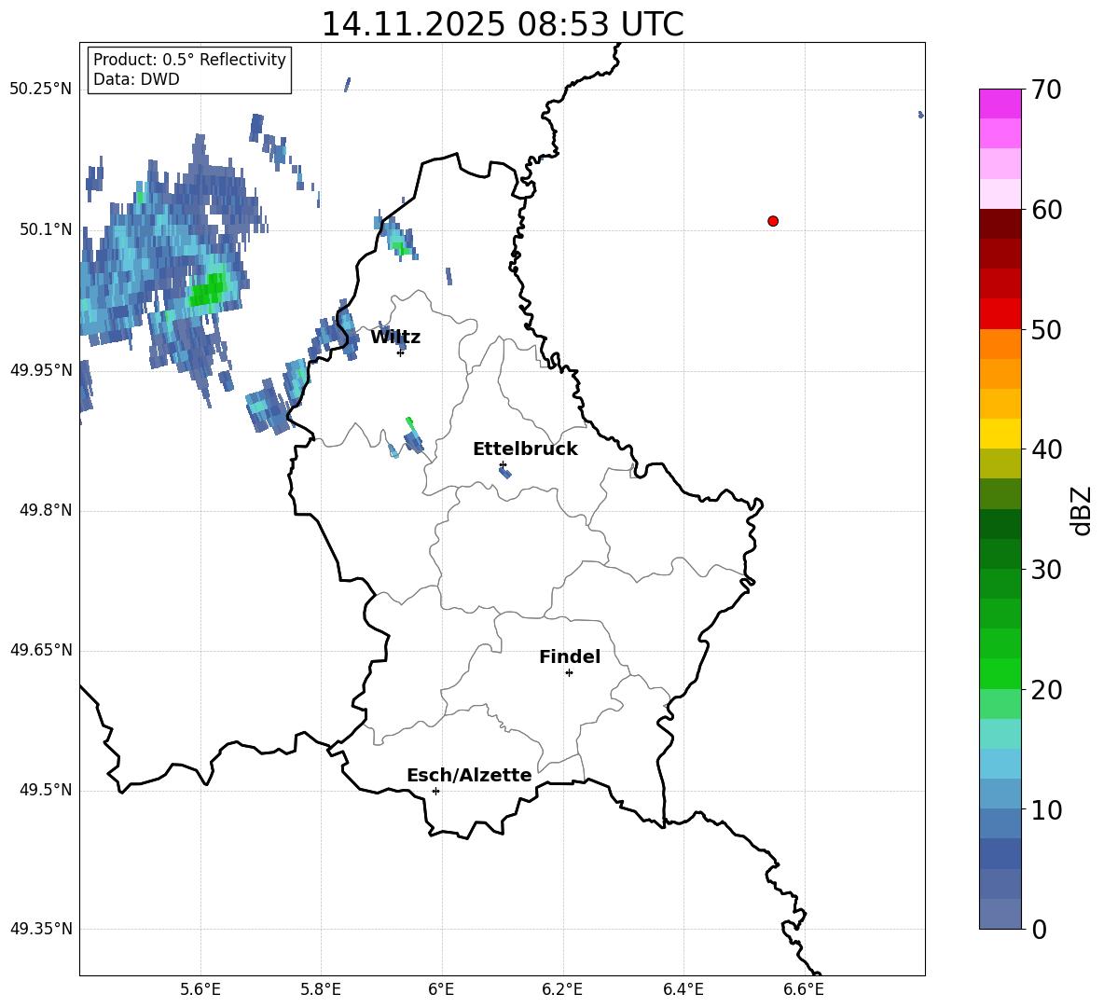Viewport: 1104px width, 1008px height.
Task: Click the 6.6°E longitude label
Action: tap(804, 989)
